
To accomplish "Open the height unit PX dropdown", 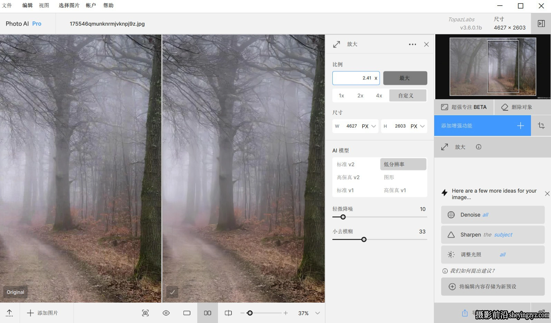I will [418, 126].
